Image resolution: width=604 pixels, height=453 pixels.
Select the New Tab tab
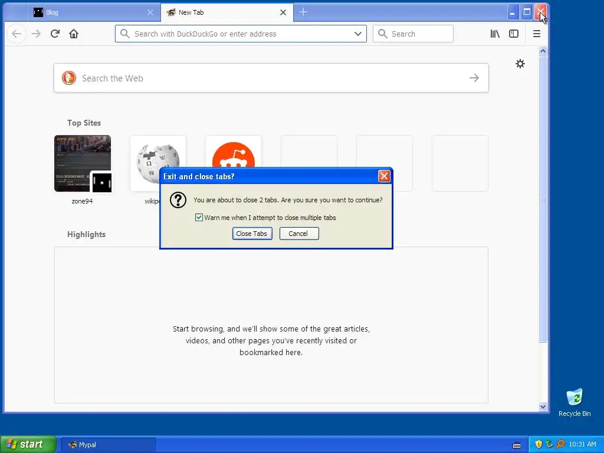click(226, 12)
